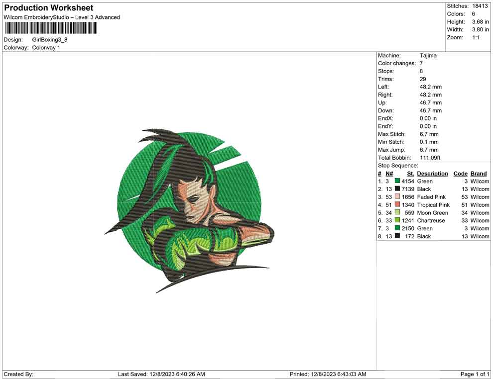This screenshot has width=493, height=379.
Task: Click the Moon Green color swatch
Action: click(x=397, y=212)
